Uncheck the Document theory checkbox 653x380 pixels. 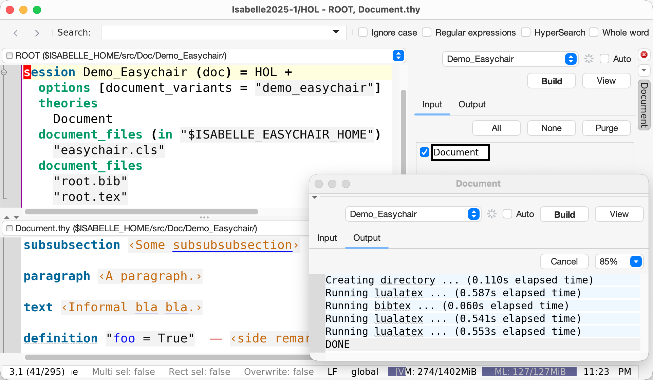coord(424,152)
